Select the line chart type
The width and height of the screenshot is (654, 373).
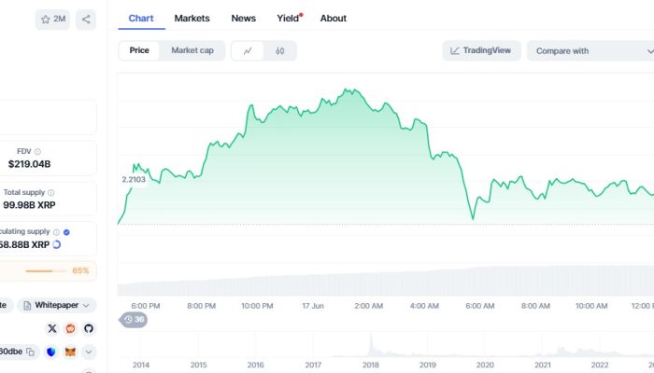click(x=248, y=50)
